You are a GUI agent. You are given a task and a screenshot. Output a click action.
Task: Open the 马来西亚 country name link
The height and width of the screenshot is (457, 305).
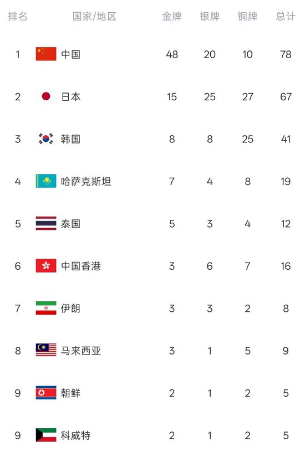(x=81, y=351)
